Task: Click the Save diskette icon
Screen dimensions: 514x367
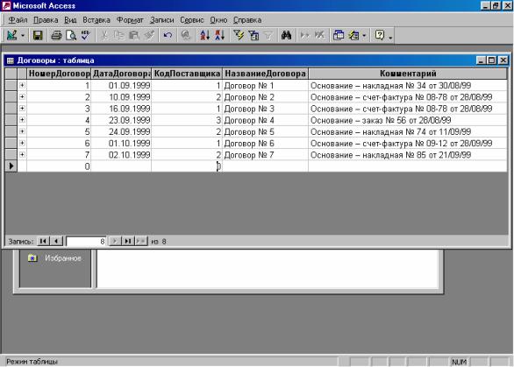Action: pyautogui.click(x=38, y=35)
